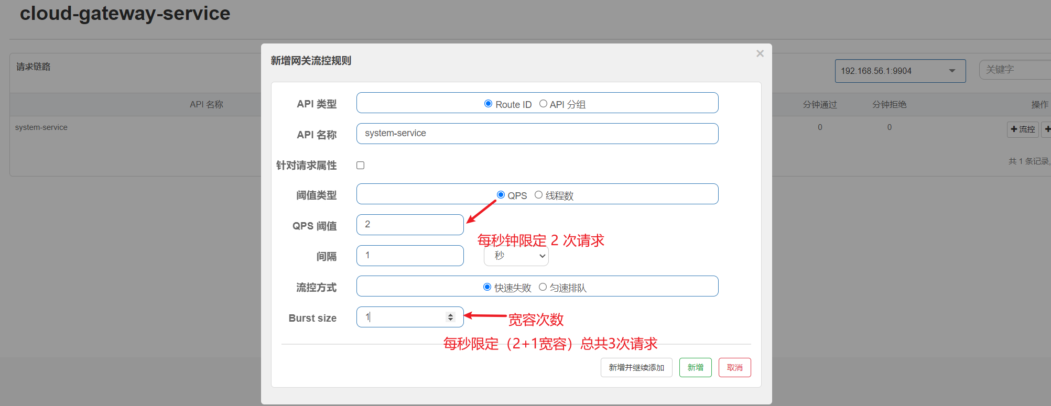Viewport: 1051px width, 406px height.
Task: Enable the 针对请求属性 checkbox
Action: [x=361, y=166]
